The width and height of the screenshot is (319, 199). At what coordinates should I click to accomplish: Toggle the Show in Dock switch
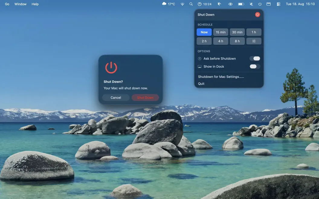[255, 66]
